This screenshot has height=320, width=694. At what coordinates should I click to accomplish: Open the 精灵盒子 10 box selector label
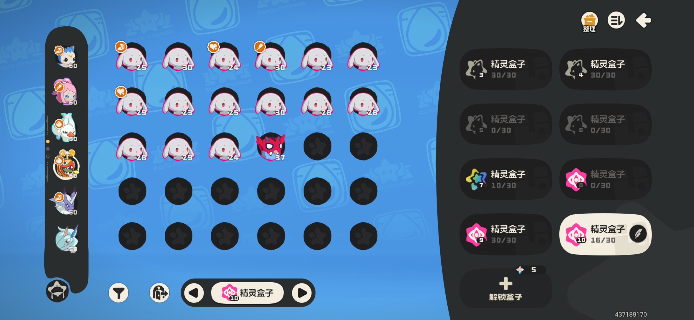248,293
